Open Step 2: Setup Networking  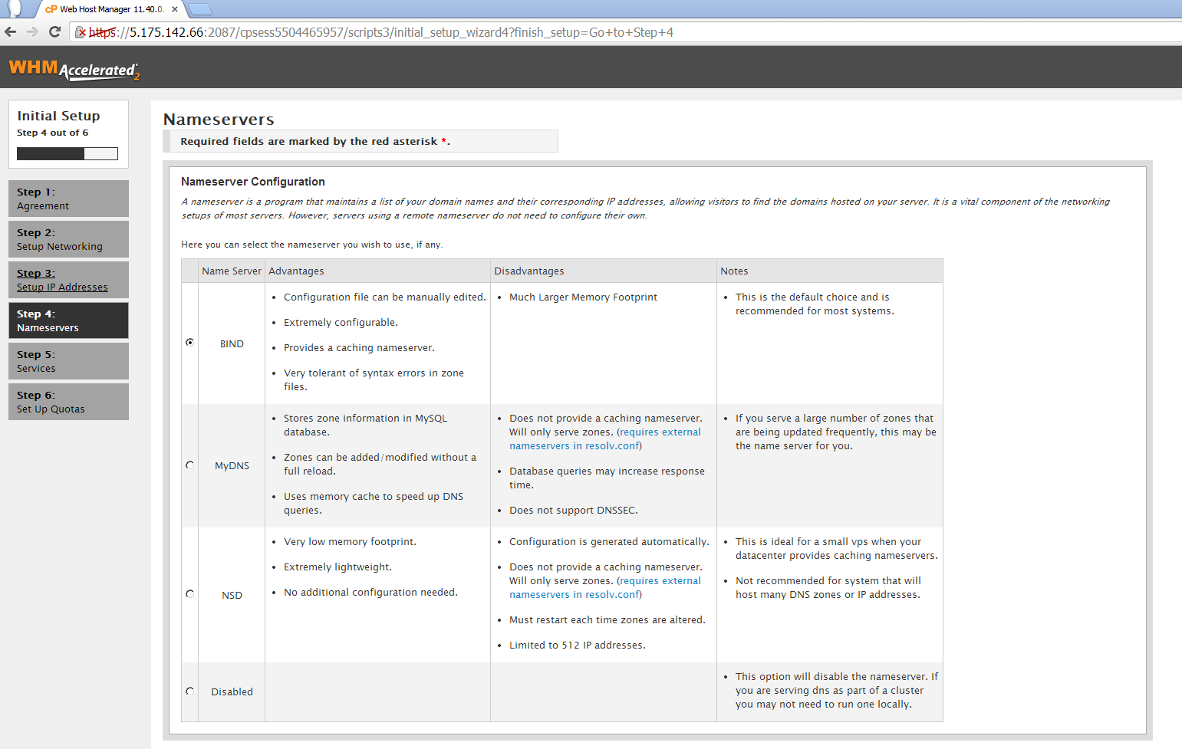coord(68,239)
